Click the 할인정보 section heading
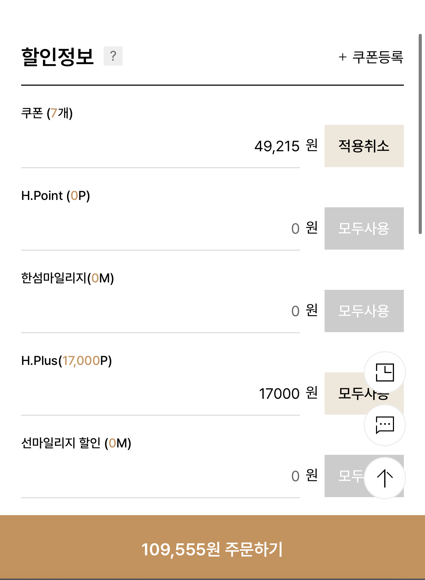The height and width of the screenshot is (580, 425). (x=57, y=56)
